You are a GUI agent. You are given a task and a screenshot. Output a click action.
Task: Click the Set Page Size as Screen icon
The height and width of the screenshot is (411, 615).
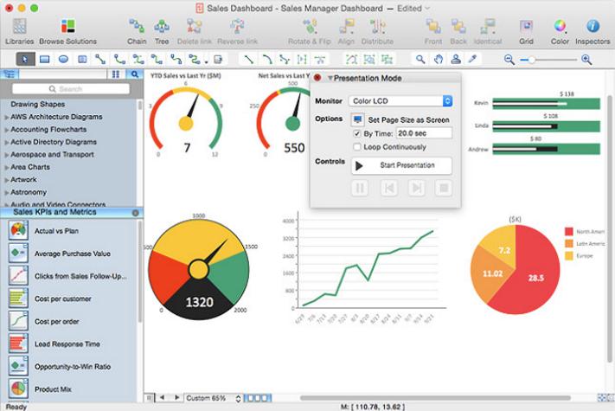click(357, 119)
